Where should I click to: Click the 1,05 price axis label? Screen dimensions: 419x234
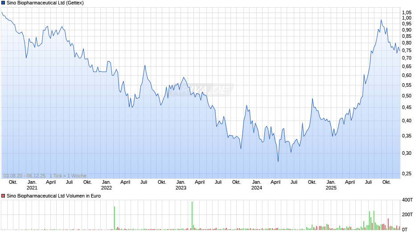(407, 12)
